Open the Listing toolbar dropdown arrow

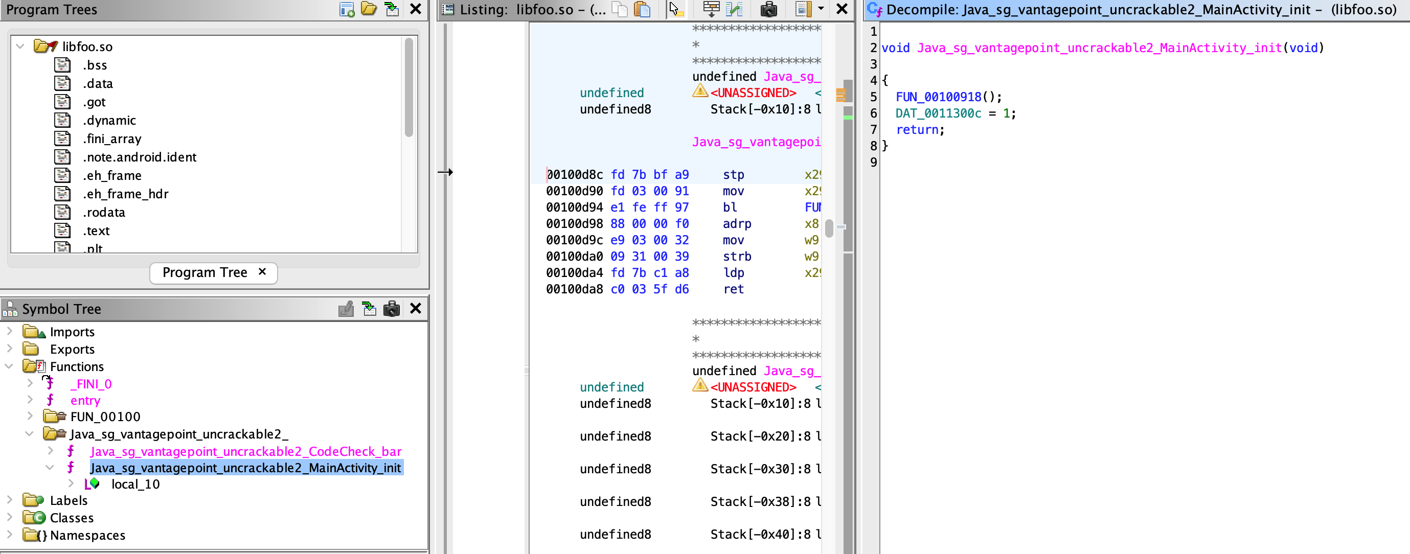click(821, 9)
